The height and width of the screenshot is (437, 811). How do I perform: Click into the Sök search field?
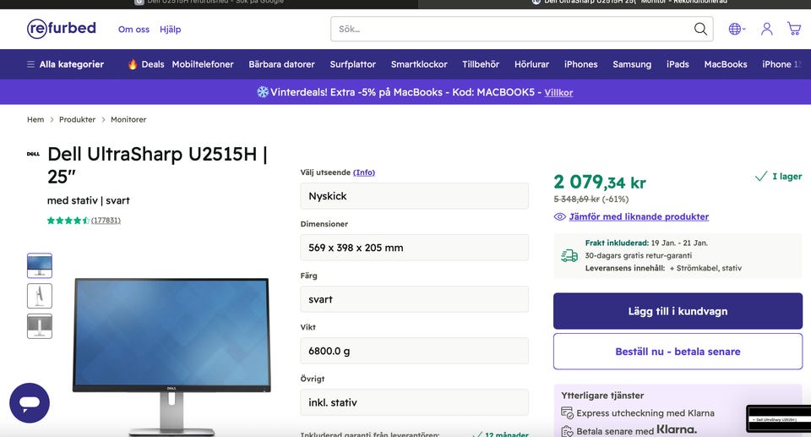[511, 29]
